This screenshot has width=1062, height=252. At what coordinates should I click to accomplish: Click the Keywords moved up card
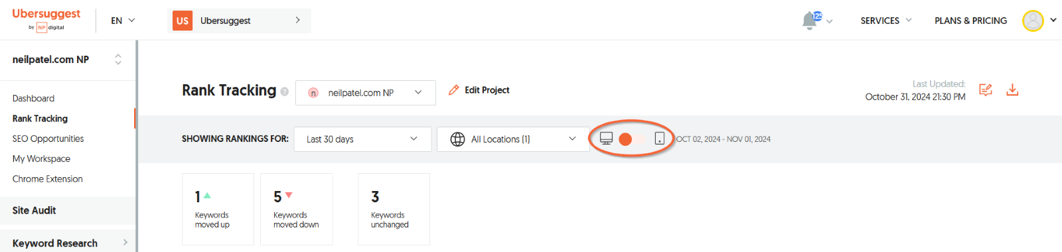click(218, 209)
